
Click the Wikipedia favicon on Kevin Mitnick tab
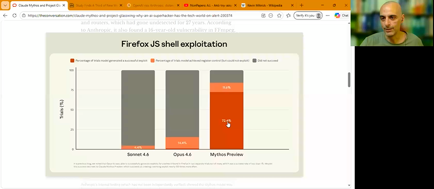coord(243,5)
